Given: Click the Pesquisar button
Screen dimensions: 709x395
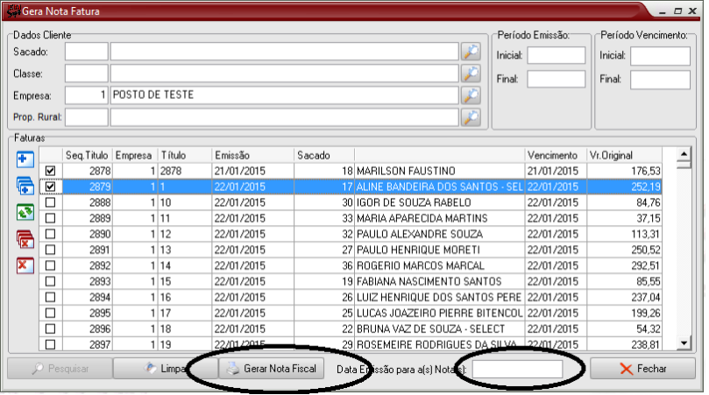Looking at the screenshot, I should coord(60,369).
